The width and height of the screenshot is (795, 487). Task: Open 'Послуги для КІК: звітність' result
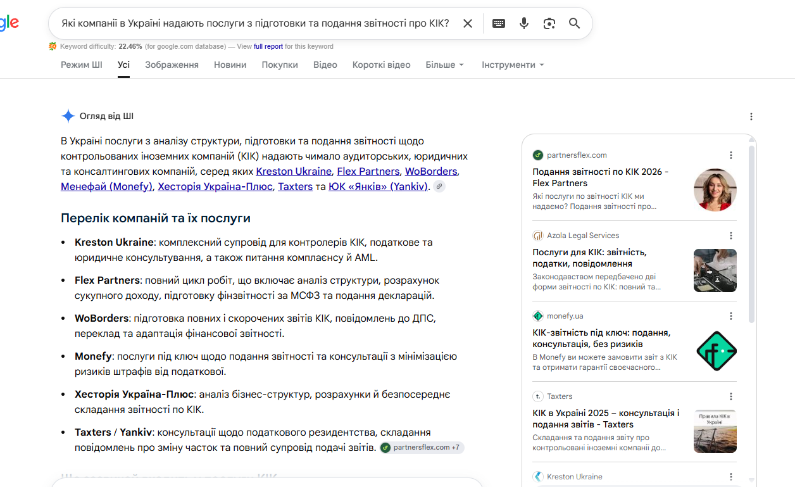[x=589, y=258]
